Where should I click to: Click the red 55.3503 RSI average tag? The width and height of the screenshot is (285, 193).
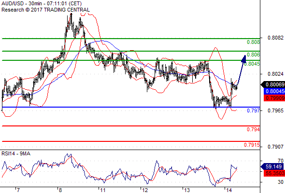pos(274,173)
